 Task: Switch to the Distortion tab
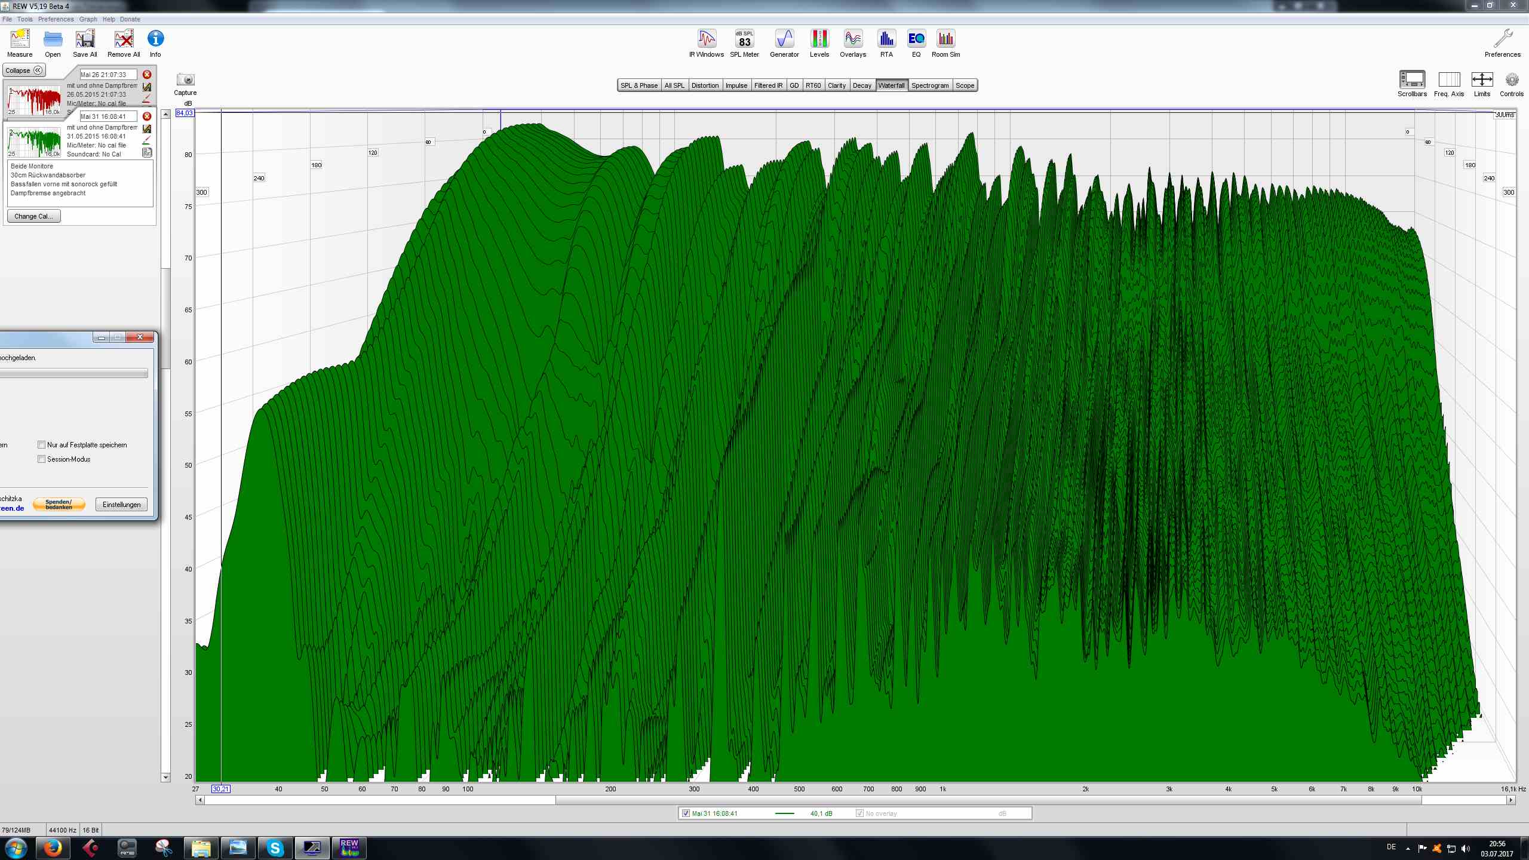click(705, 85)
